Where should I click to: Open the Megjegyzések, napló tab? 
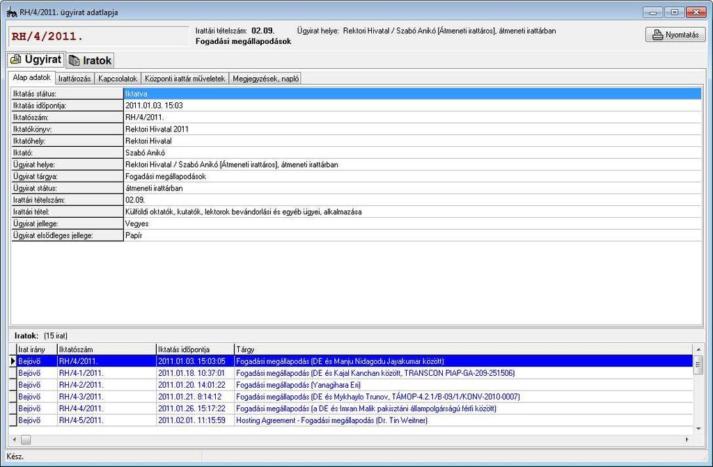(265, 79)
